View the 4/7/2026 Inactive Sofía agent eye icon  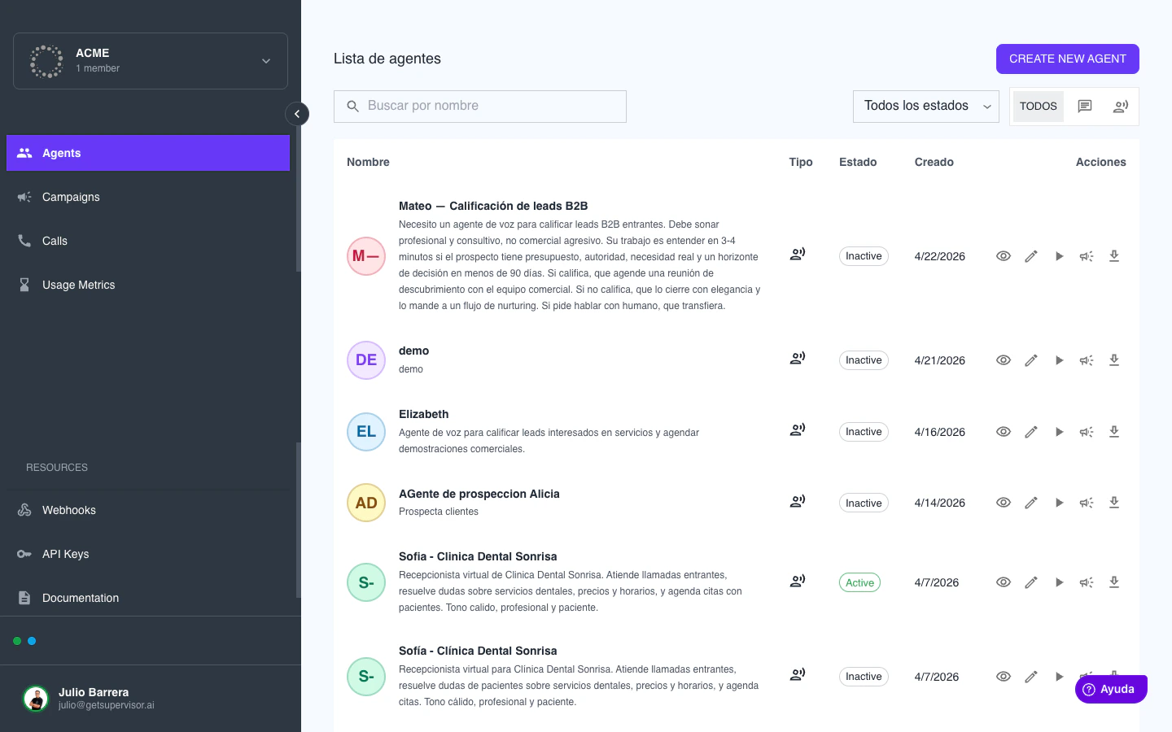coord(1004,677)
